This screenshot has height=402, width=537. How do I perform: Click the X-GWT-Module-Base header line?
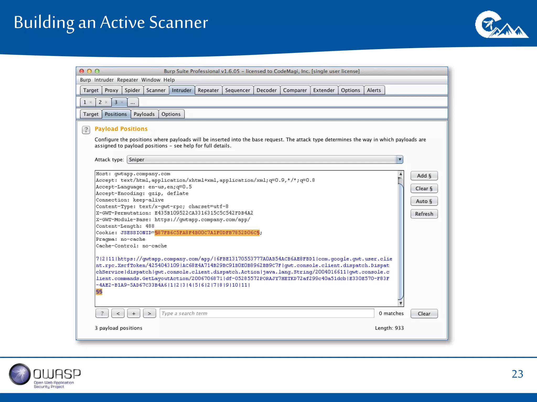point(173,220)
